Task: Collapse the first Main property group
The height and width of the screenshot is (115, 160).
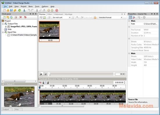Action: (129, 21)
